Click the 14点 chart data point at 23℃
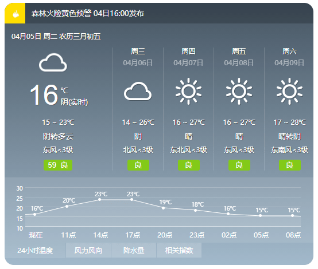Viewport: 318px width, 269px height. 99,200
